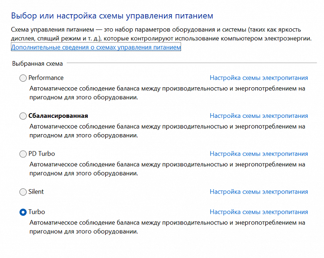Select the Сбалансированная power plan radio button
The height and width of the screenshot is (258, 324).
coord(23,116)
